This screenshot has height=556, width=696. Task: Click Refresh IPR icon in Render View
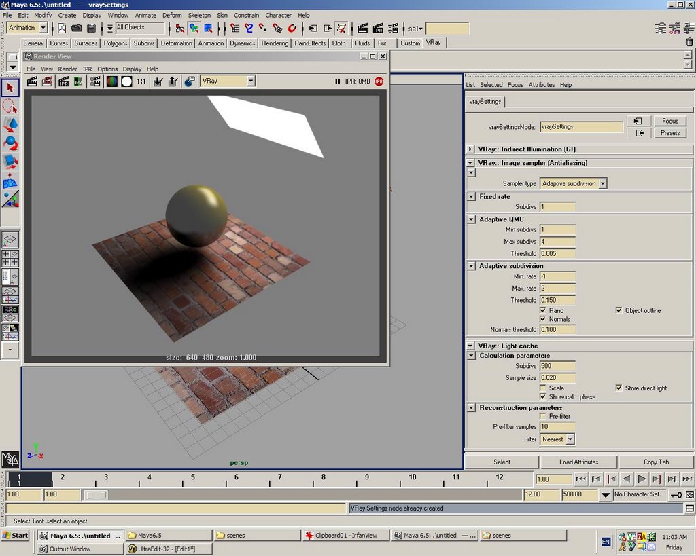pos(78,81)
